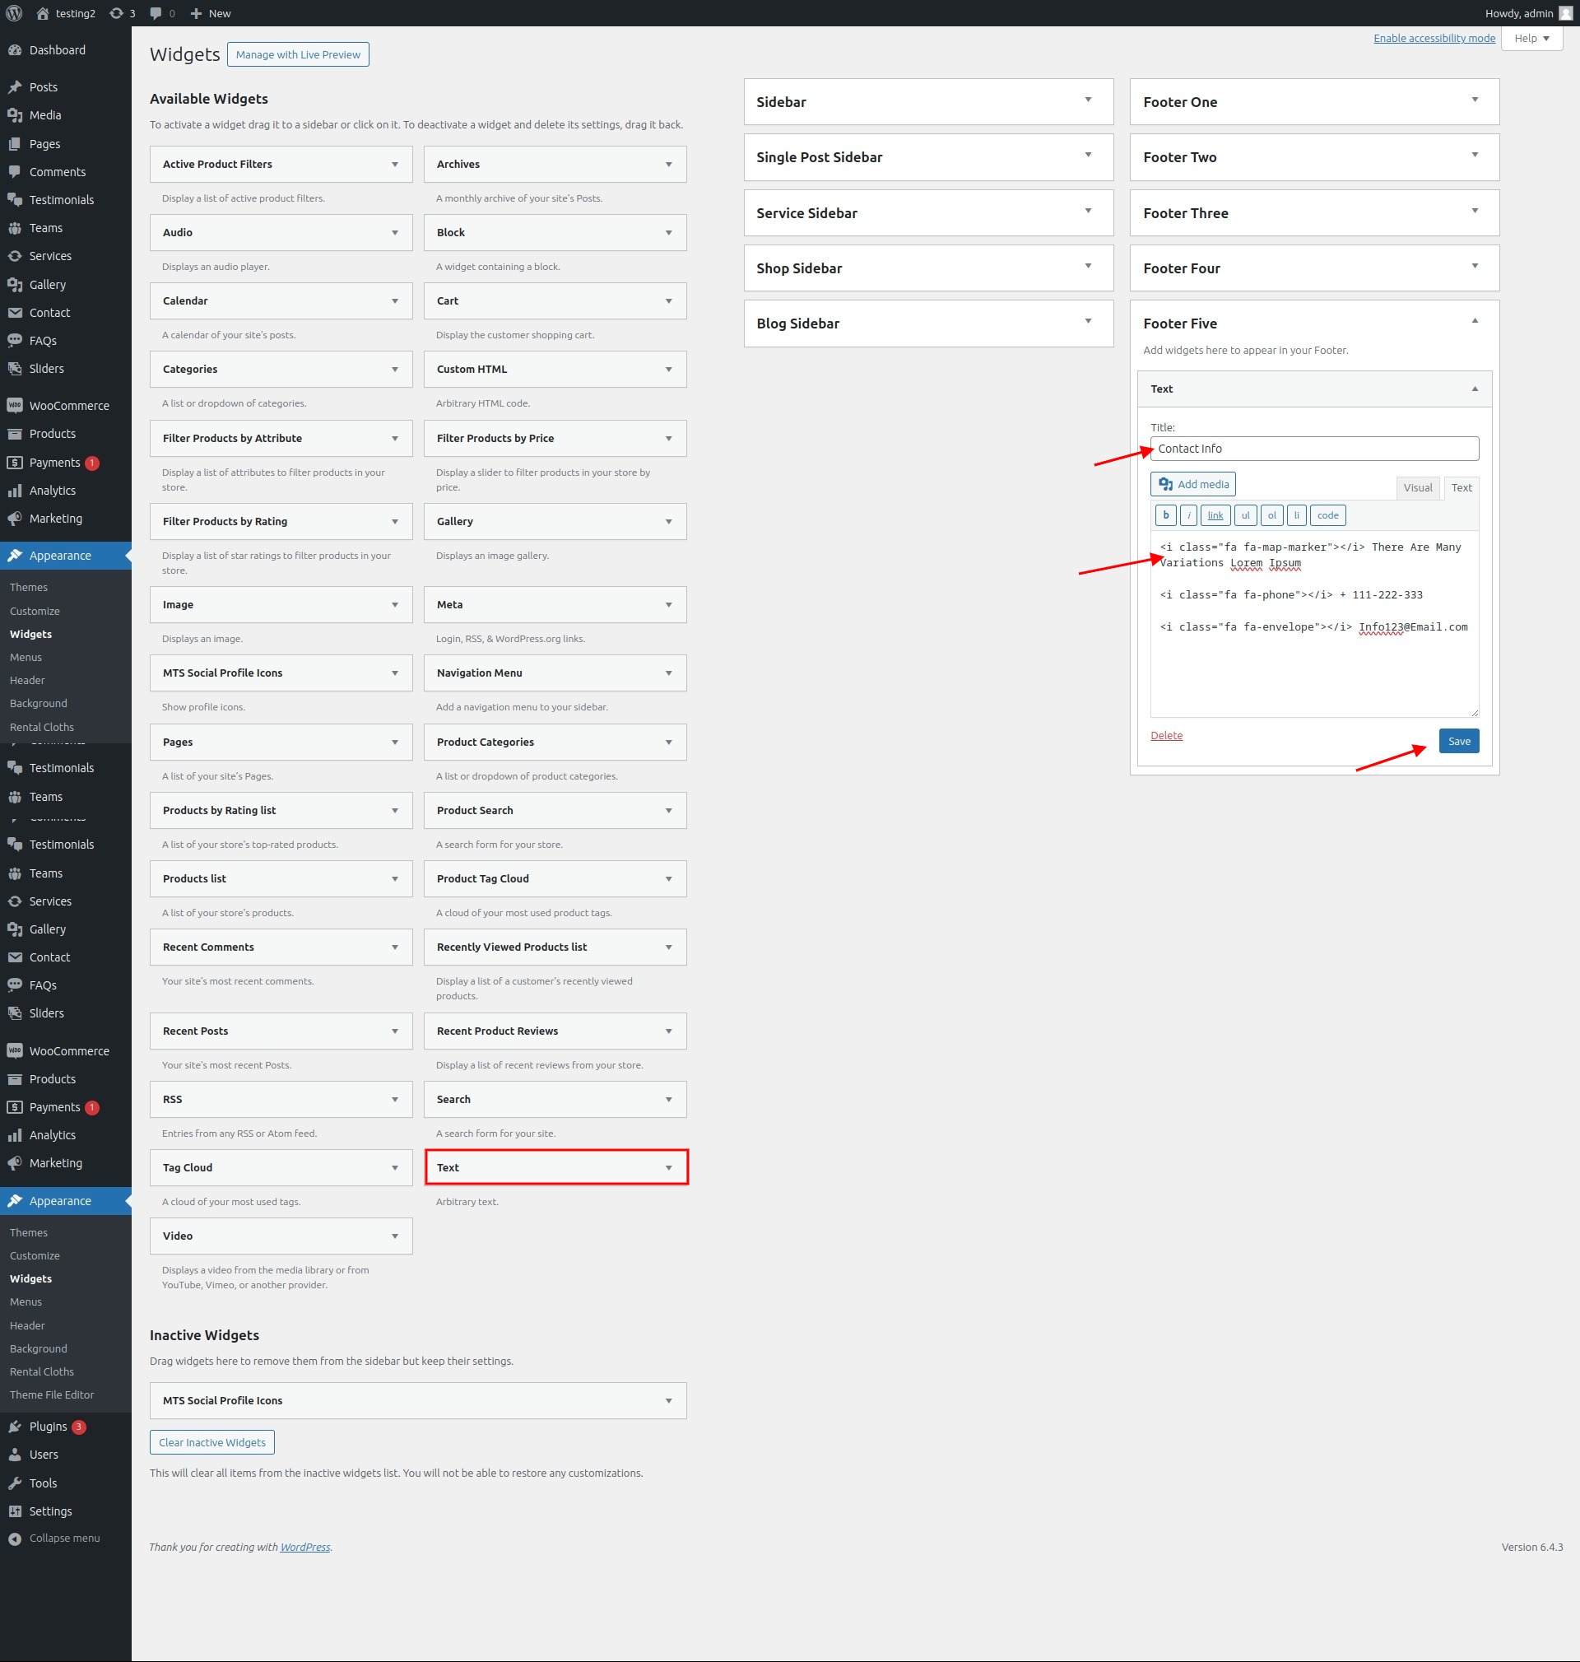
Task: Click the code formatting icon in Text widget
Action: 1325,516
